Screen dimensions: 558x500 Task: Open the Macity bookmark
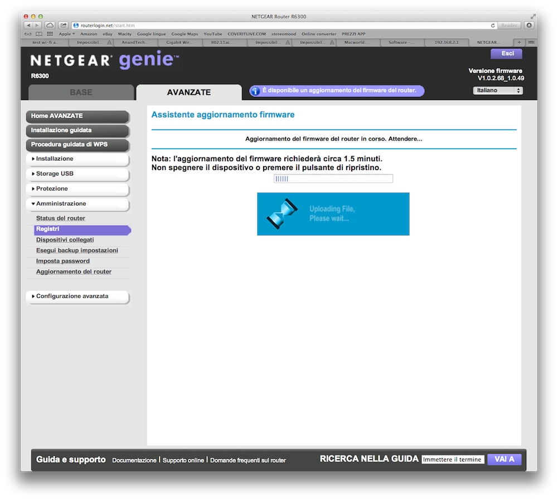[124, 34]
